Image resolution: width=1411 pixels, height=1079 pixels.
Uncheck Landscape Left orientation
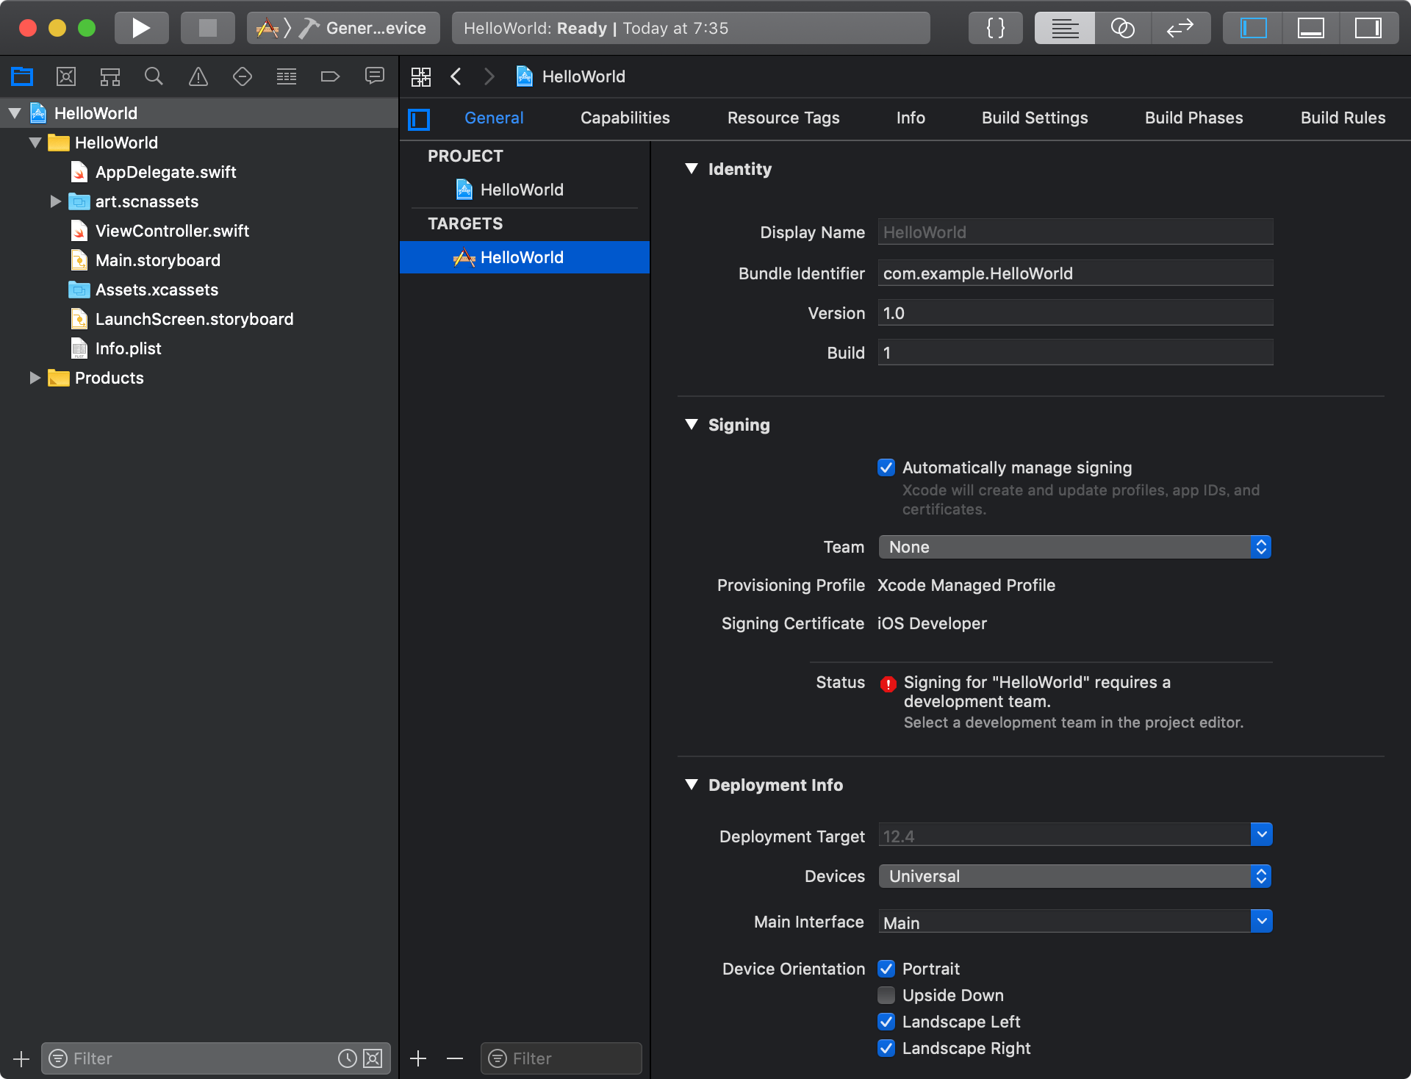(886, 1022)
